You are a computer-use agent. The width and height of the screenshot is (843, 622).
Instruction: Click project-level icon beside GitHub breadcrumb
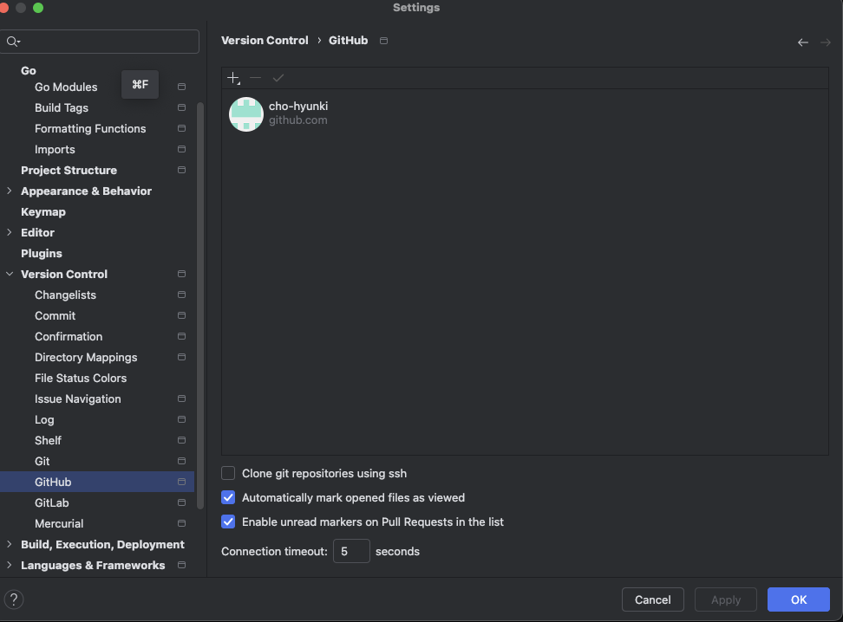coord(384,41)
